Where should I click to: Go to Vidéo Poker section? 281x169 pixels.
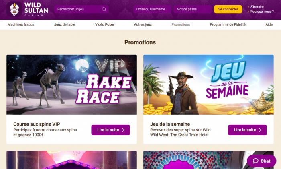tap(104, 24)
